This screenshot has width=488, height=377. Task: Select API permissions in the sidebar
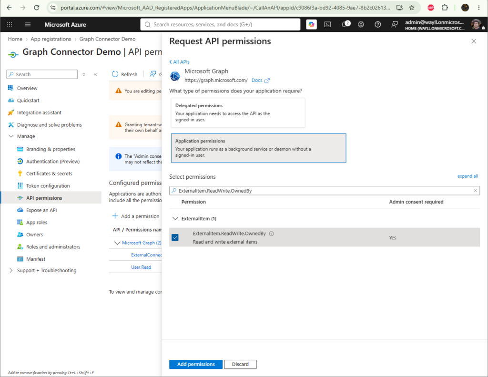click(51, 198)
